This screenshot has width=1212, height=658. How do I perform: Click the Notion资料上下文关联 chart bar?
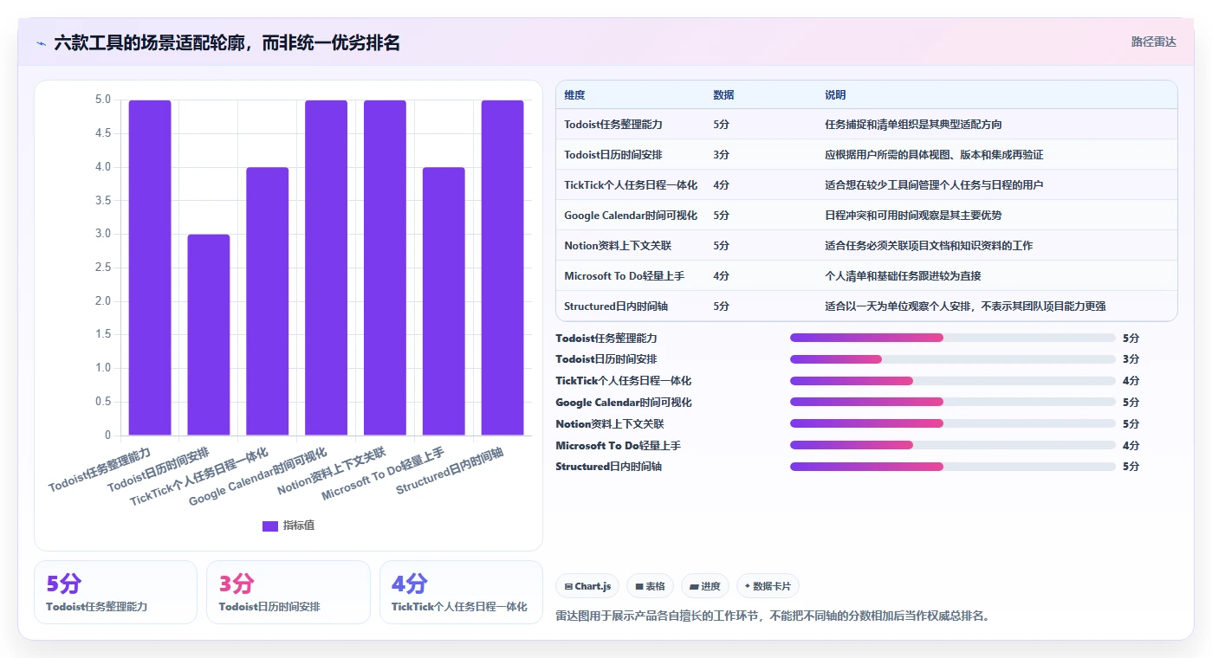coord(385,268)
